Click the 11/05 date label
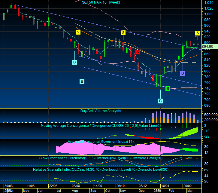The width and height of the screenshot is (218, 193). coord(31,186)
